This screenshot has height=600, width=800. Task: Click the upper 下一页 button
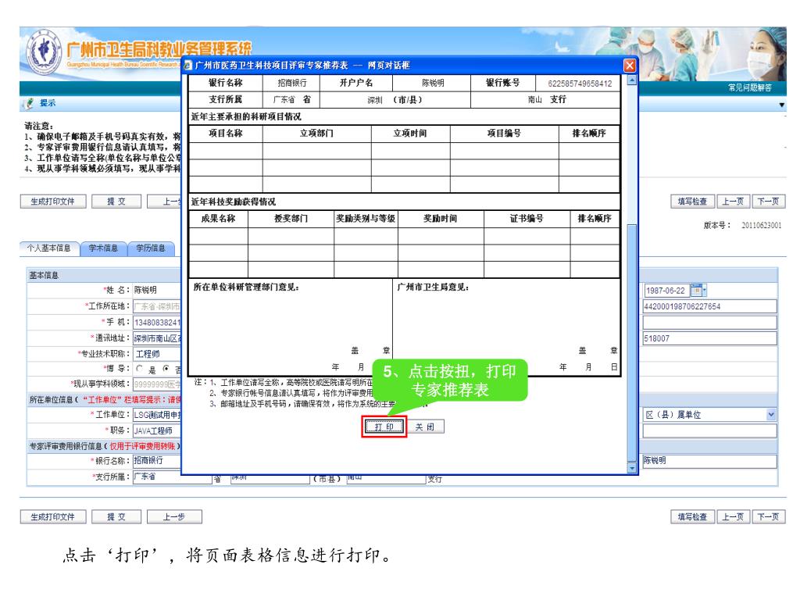769,202
